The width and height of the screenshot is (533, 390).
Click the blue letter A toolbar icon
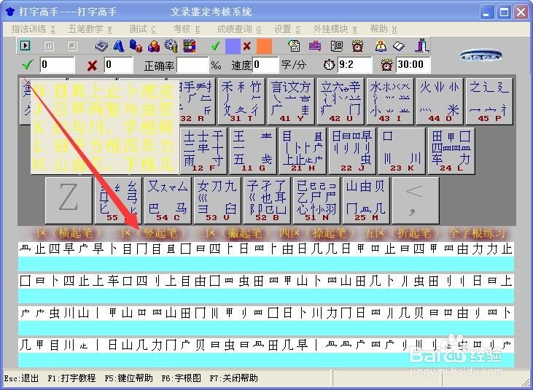pos(119,46)
